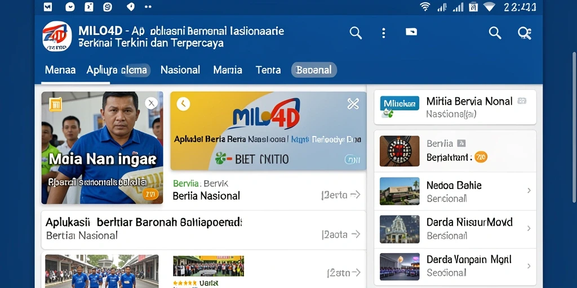Click the yellow bookmark icon on photo

tap(55, 105)
